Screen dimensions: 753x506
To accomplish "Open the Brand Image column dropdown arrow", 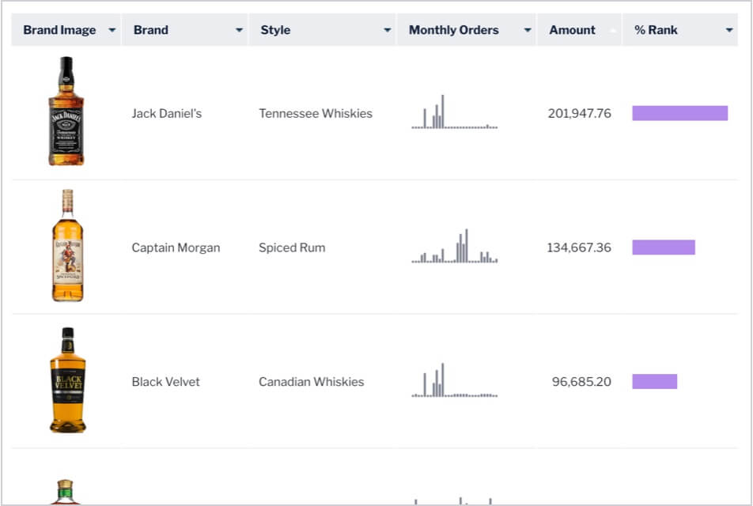I will 112,30.
